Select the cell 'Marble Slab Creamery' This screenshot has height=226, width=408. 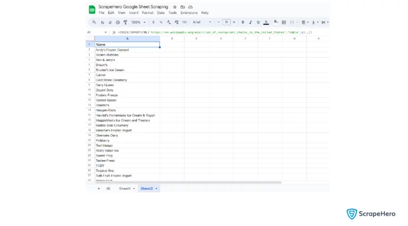click(127, 125)
